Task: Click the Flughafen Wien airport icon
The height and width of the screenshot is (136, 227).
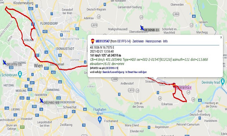Action: tap(100, 120)
